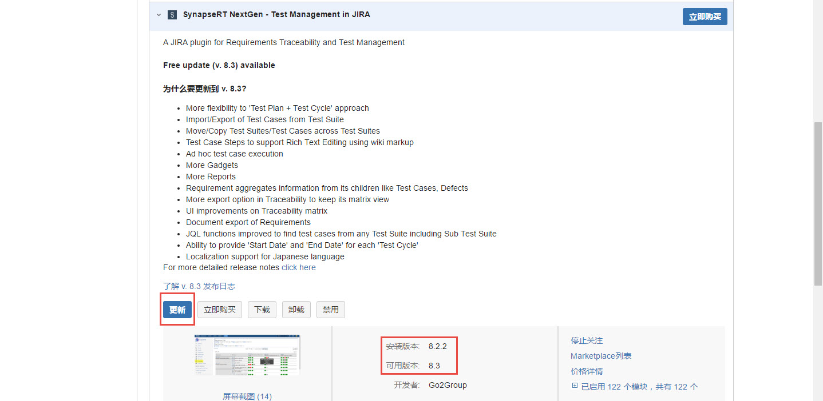Image resolution: width=823 pixels, height=401 pixels.
Task: Click the SynapseRT NextGen plugin title
Action: [x=276, y=15]
